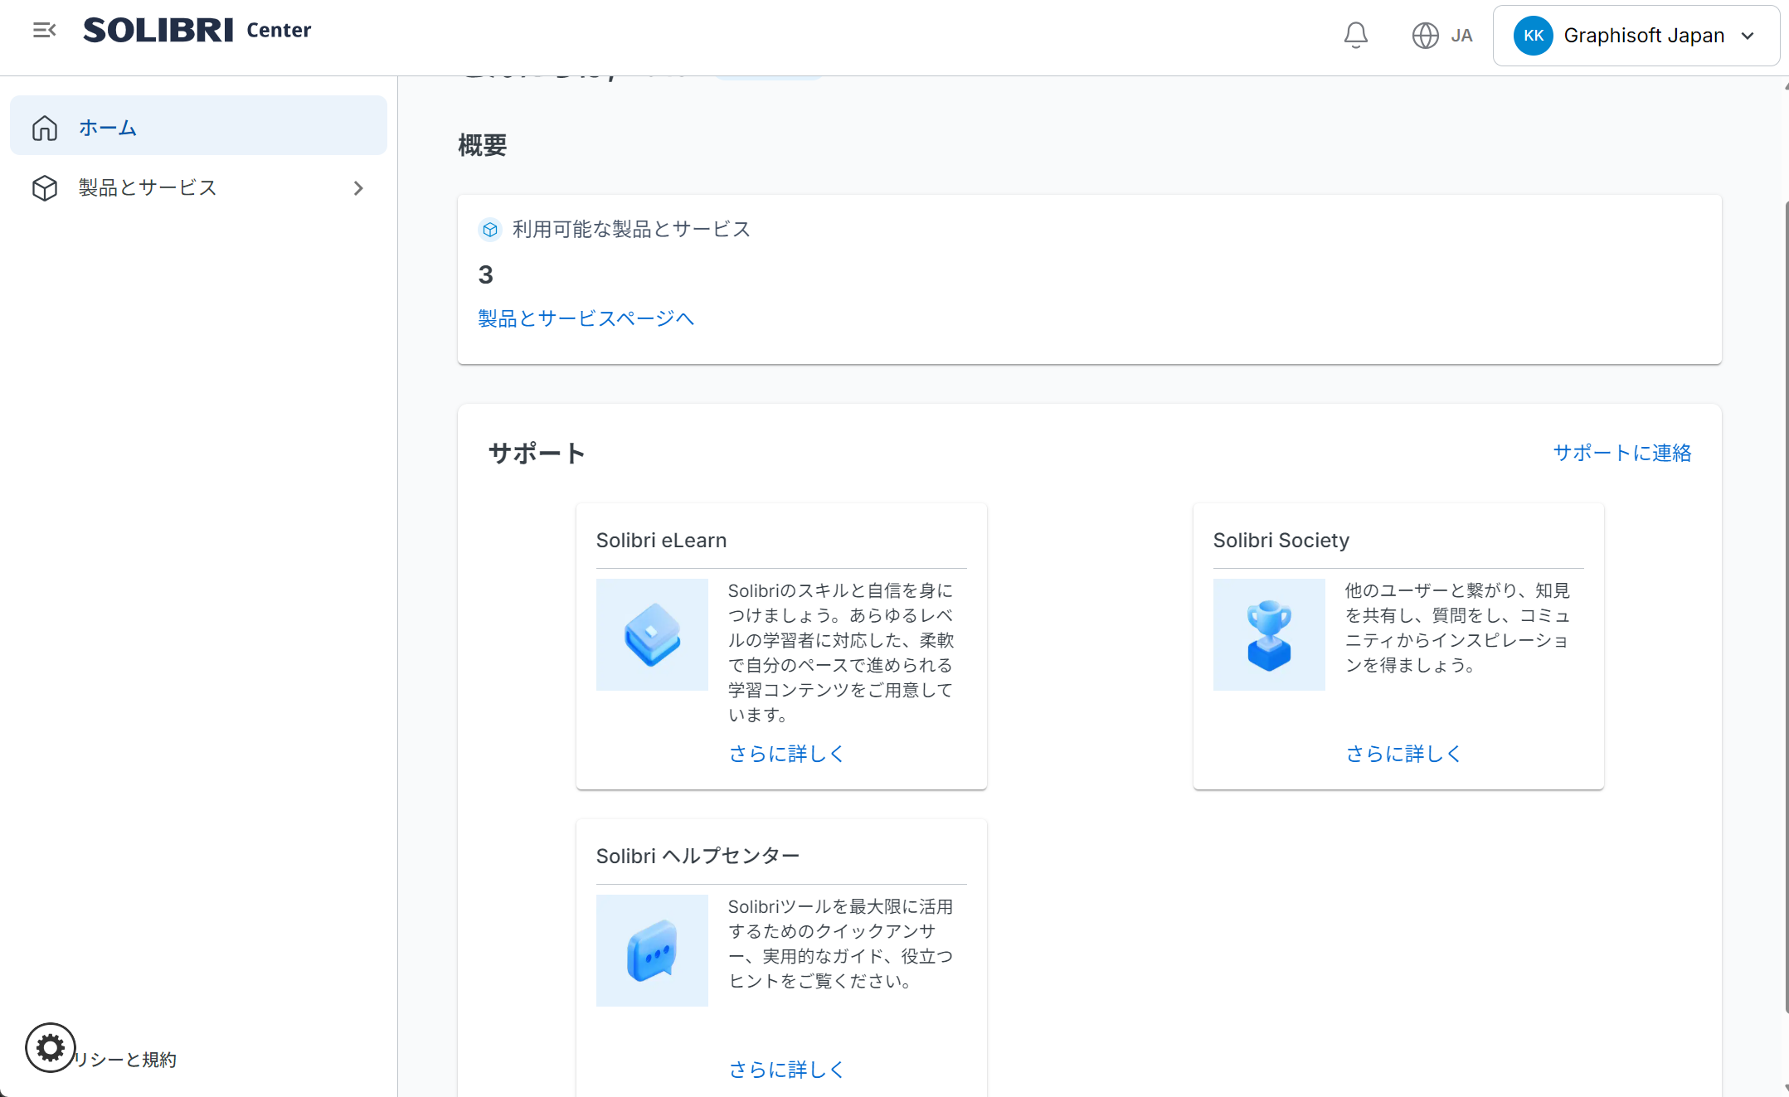Click さらに詳しく under Solibri eLearn
This screenshot has width=1789, height=1097.
click(786, 754)
